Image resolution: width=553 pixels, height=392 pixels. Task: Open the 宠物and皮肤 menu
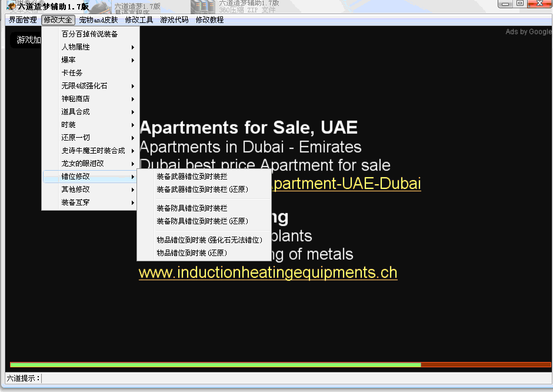98,20
